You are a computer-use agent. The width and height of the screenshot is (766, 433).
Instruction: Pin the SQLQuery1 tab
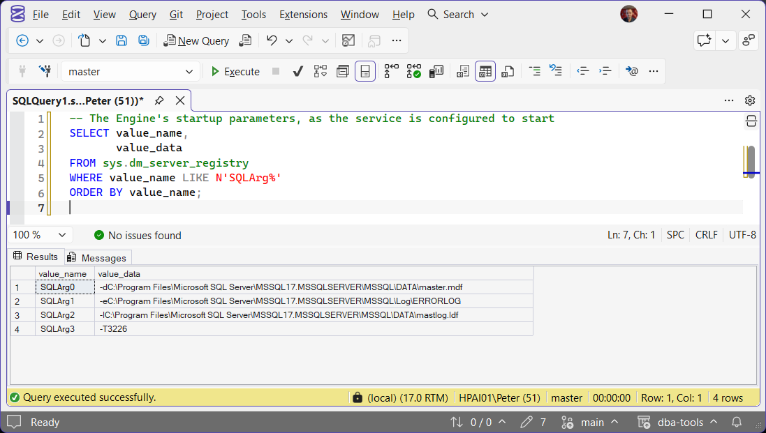click(159, 100)
